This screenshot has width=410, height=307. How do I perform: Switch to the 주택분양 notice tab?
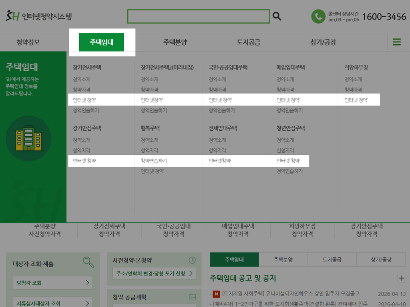[x=283, y=259]
